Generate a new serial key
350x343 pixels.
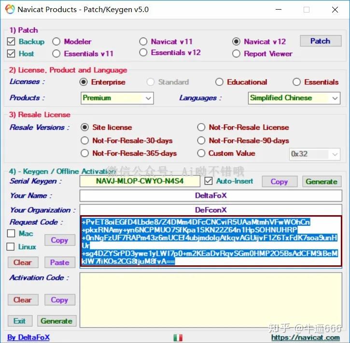(x=322, y=181)
